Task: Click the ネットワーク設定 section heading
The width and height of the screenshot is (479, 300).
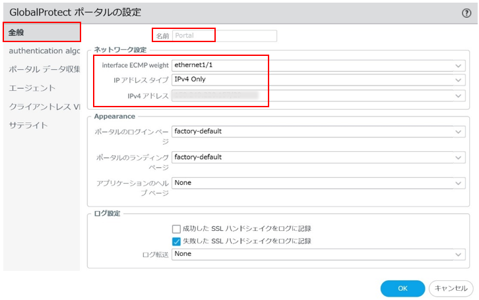Action: [120, 49]
